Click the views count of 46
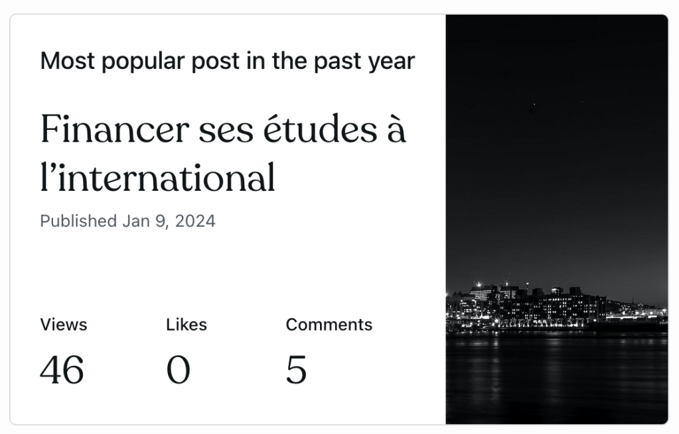679x434 pixels. point(62,369)
